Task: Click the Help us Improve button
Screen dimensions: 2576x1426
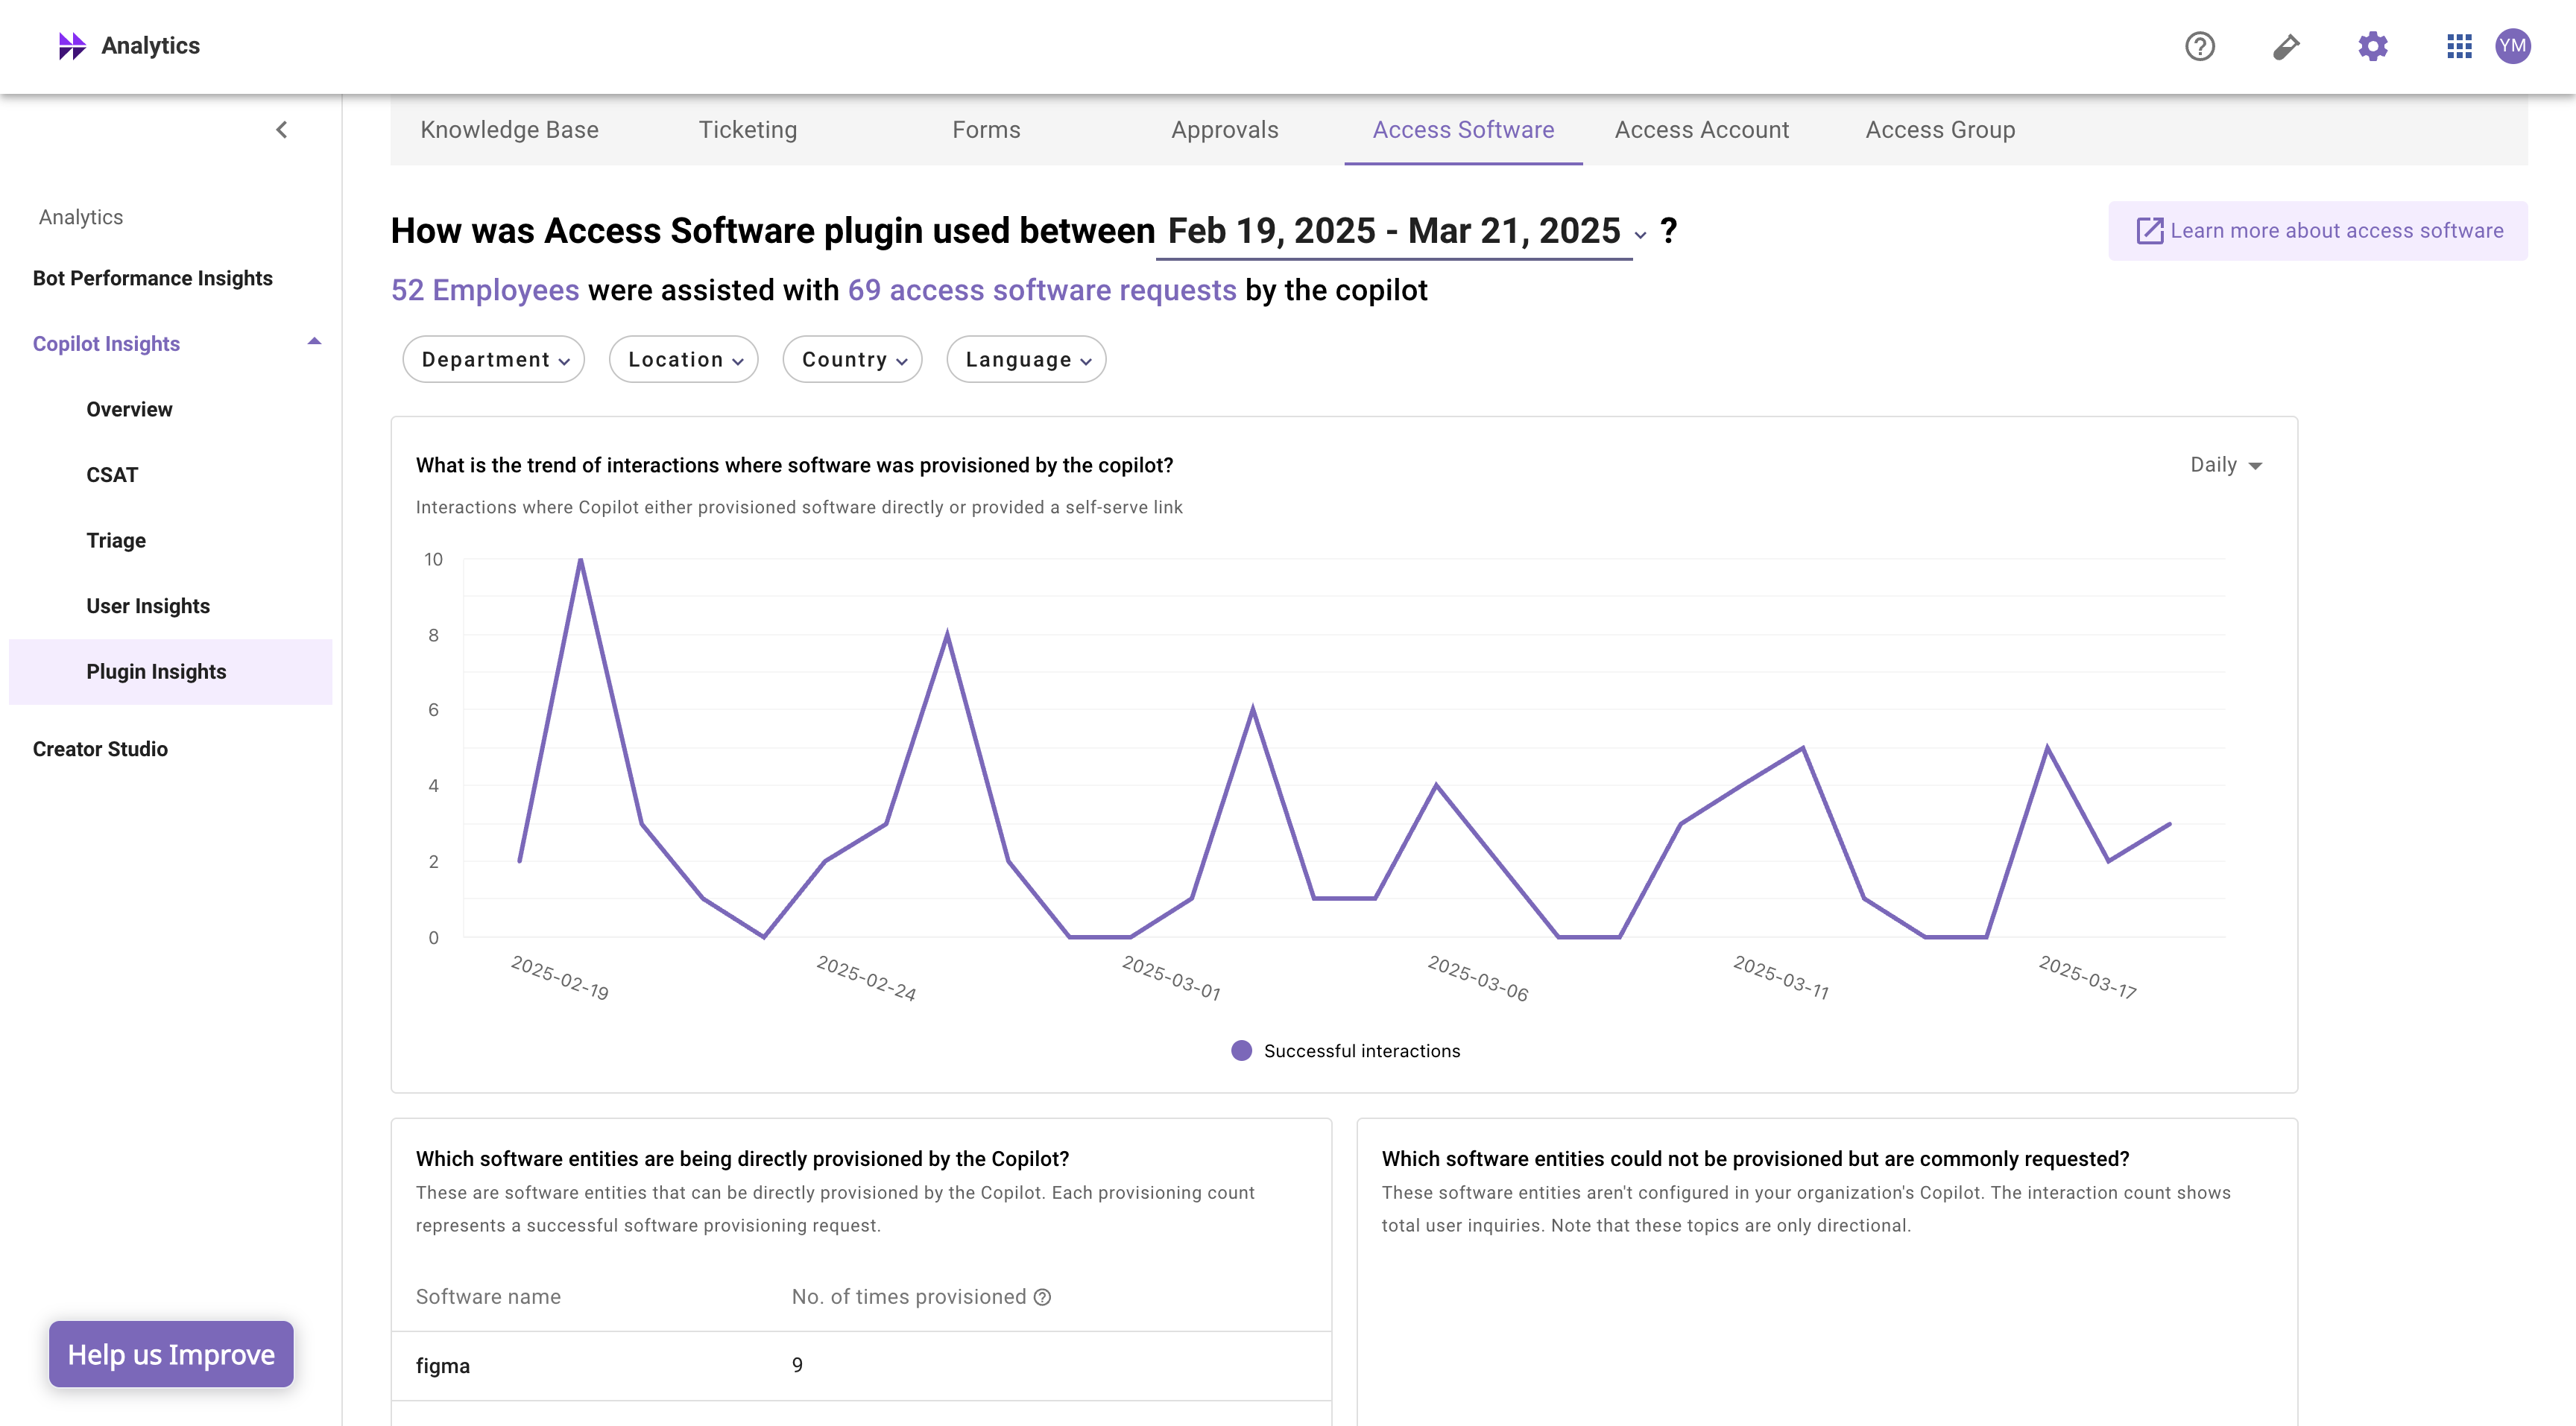Action: pyautogui.click(x=171, y=1354)
